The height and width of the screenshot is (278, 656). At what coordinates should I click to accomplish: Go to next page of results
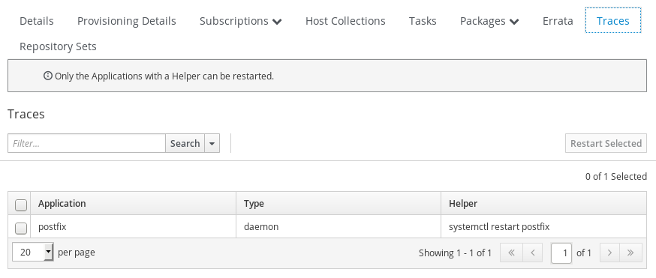(x=609, y=253)
